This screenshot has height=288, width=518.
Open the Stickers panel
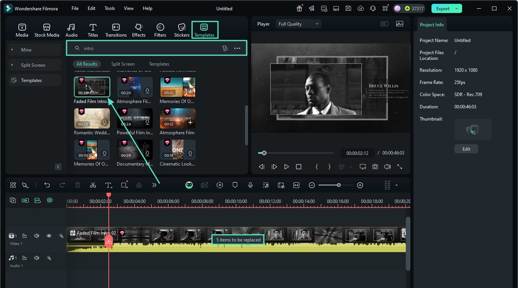click(182, 30)
